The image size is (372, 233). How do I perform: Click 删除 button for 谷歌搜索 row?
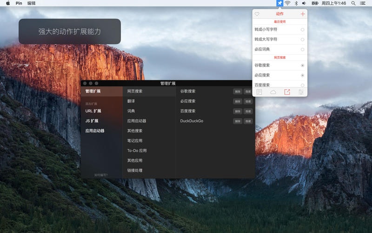[x=238, y=91]
